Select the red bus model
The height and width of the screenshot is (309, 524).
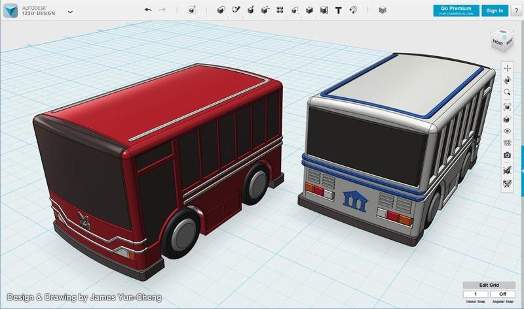(158, 171)
